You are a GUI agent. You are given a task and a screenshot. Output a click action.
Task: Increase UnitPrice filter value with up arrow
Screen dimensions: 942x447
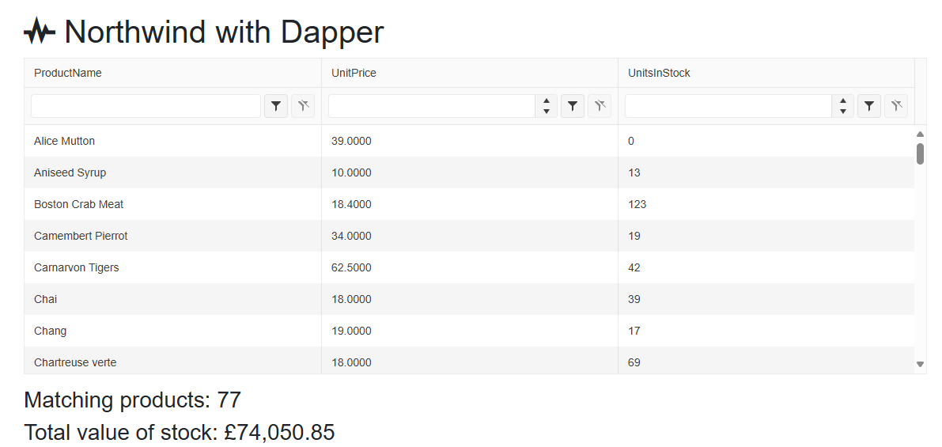pos(546,101)
